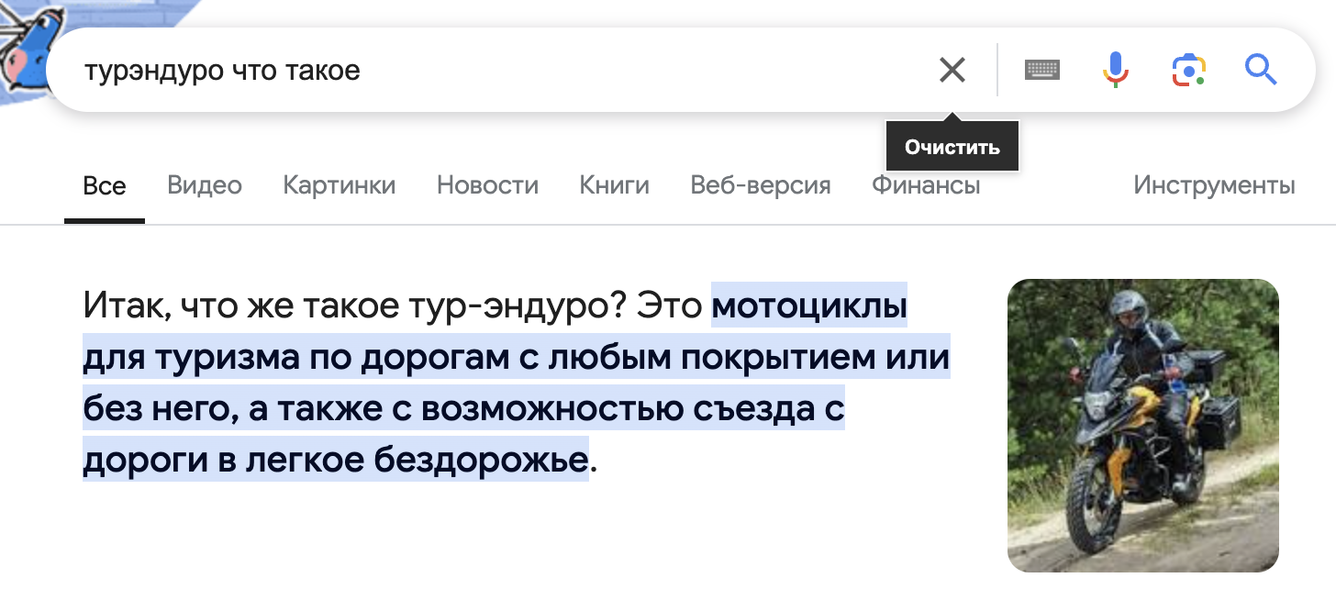Screen dimensions: 1336x600
Task: Switch to the 'Книги' tab
Action: [x=615, y=186]
